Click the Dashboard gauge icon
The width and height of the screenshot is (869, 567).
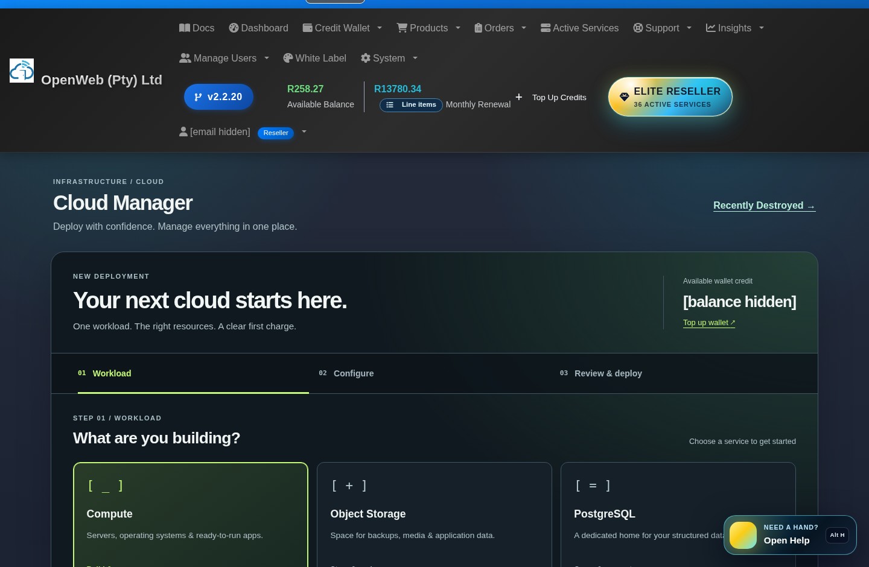click(x=234, y=28)
